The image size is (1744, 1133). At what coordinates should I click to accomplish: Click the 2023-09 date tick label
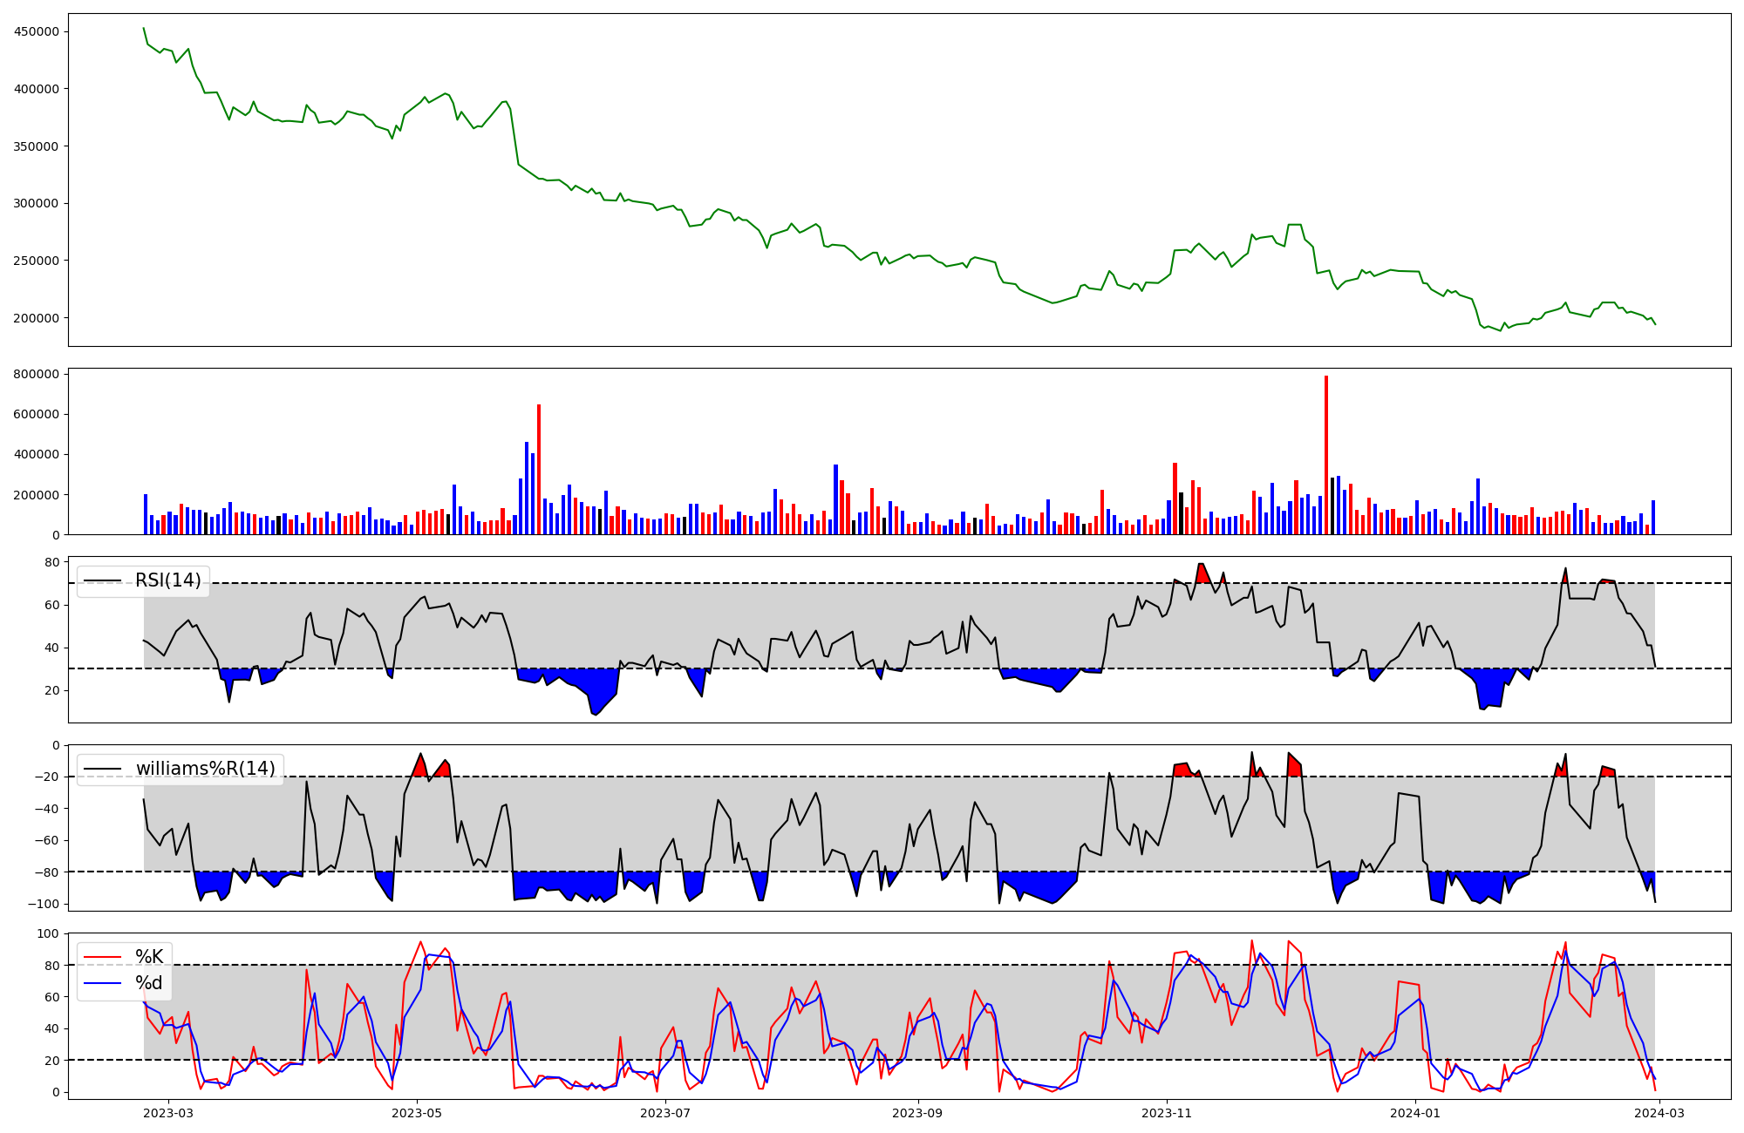pyautogui.click(x=918, y=1113)
